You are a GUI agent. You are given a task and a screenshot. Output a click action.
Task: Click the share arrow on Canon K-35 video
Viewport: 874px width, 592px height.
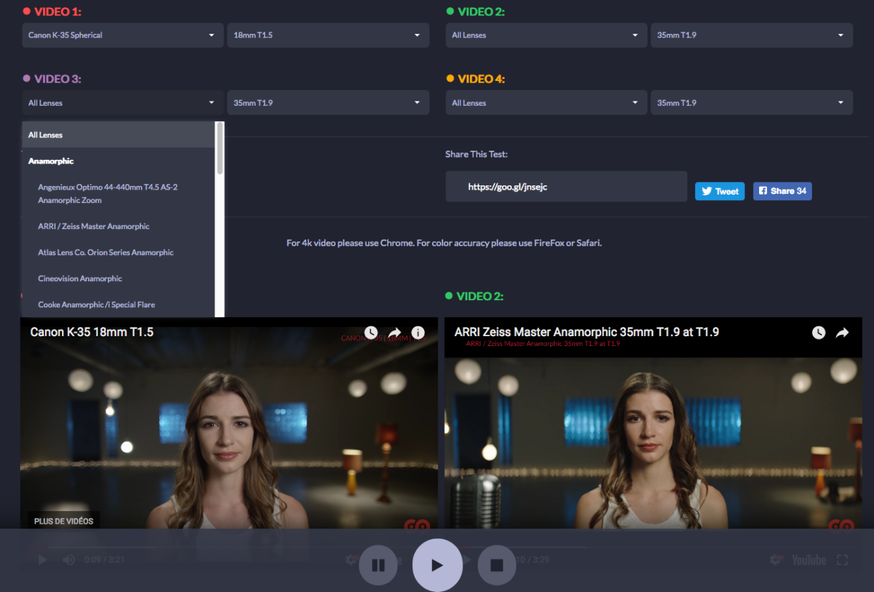(395, 332)
